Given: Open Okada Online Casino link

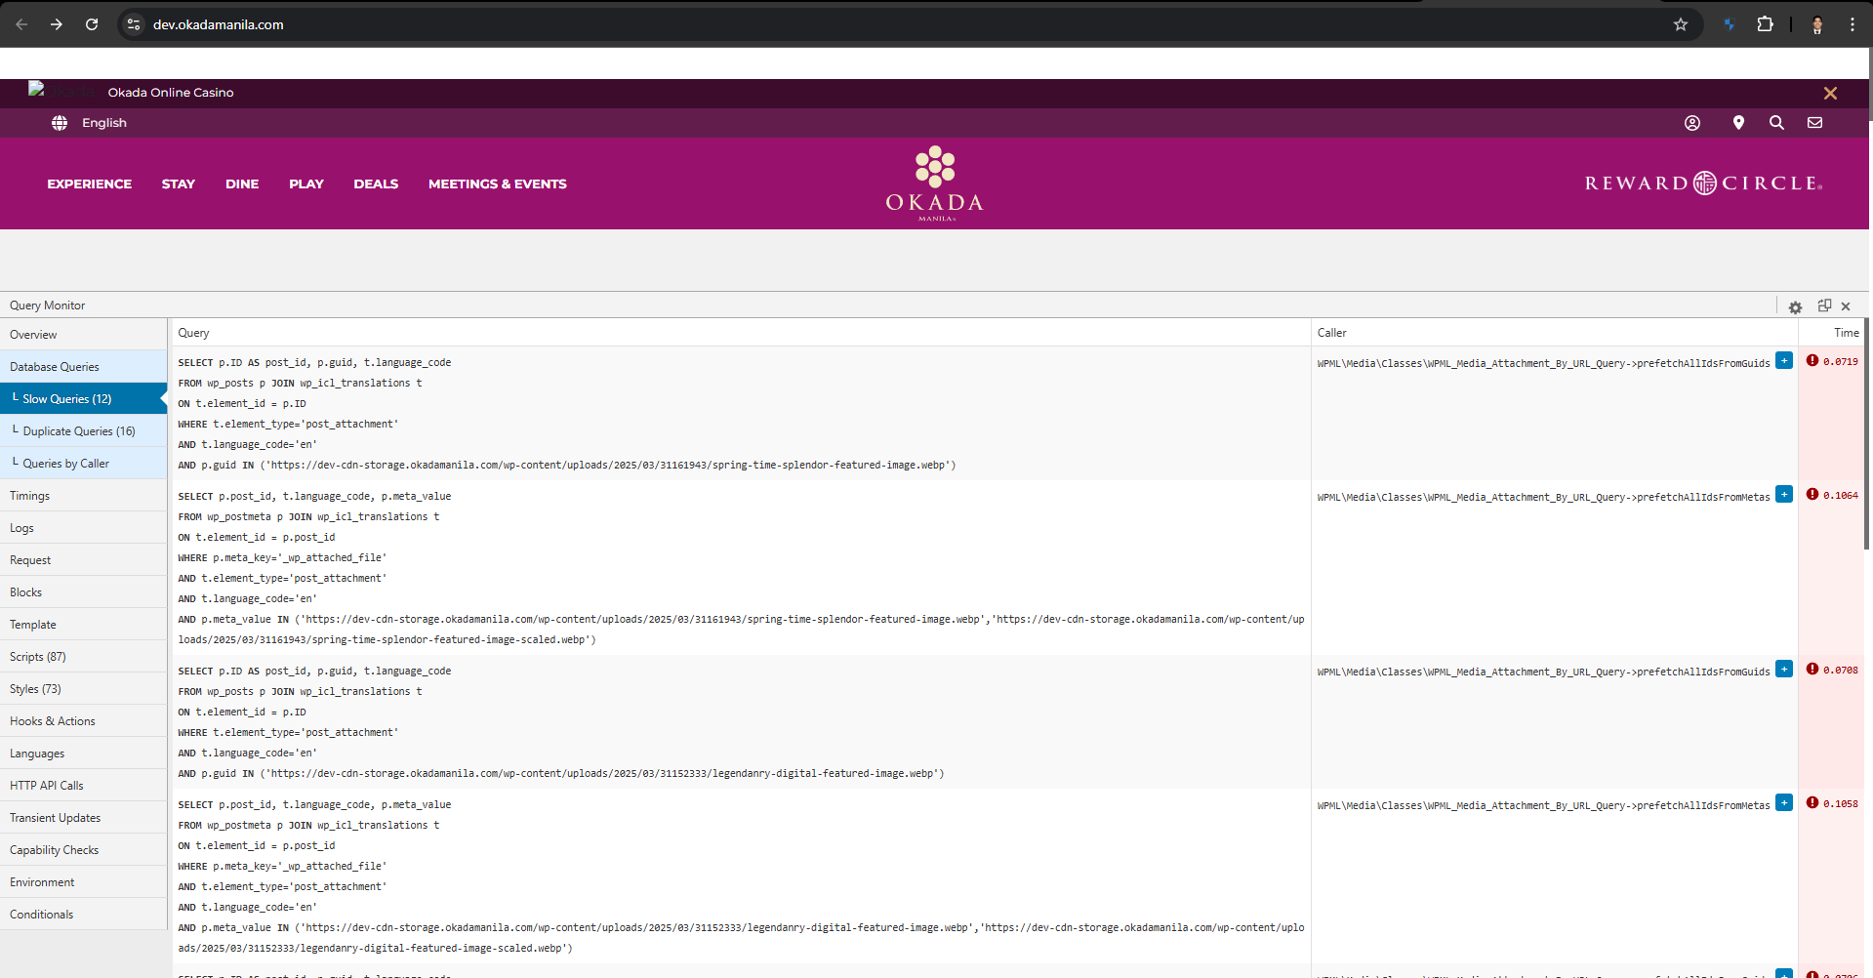Looking at the screenshot, I should point(171,93).
